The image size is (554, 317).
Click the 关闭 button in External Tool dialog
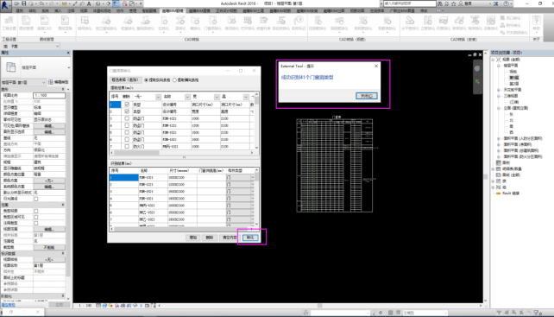[367, 96]
